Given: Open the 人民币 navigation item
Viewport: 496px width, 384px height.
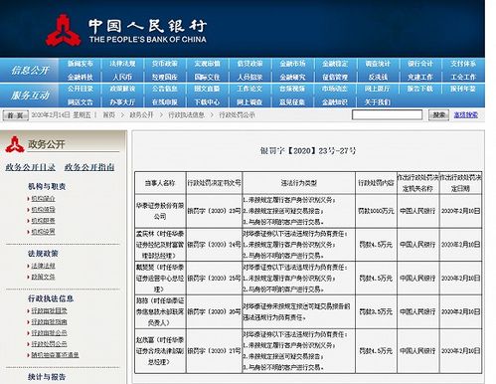Looking at the screenshot, I should pos(122,77).
